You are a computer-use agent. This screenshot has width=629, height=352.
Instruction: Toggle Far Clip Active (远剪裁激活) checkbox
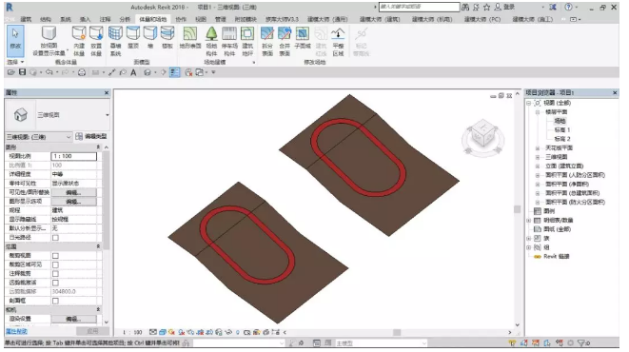[x=56, y=284]
